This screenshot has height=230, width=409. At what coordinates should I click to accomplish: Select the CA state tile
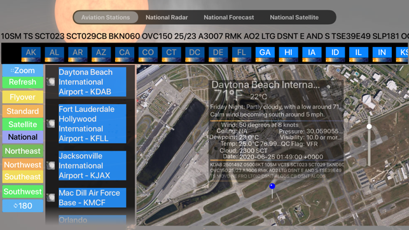point(125,54)
